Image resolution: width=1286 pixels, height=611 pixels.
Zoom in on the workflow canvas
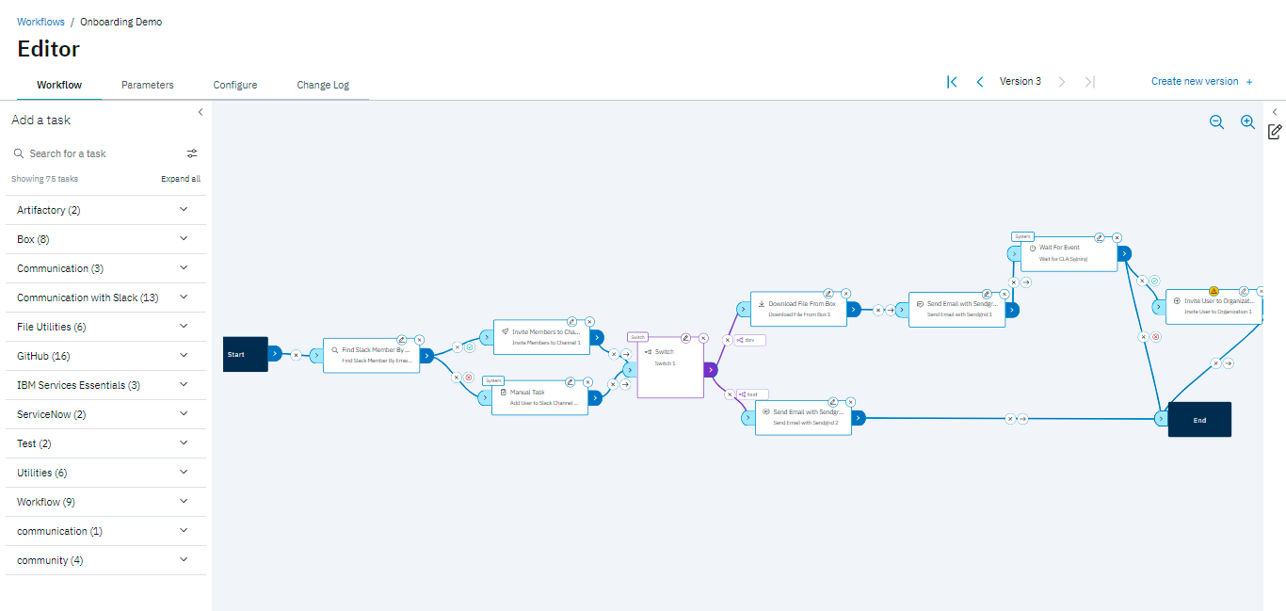(1247, 122)
